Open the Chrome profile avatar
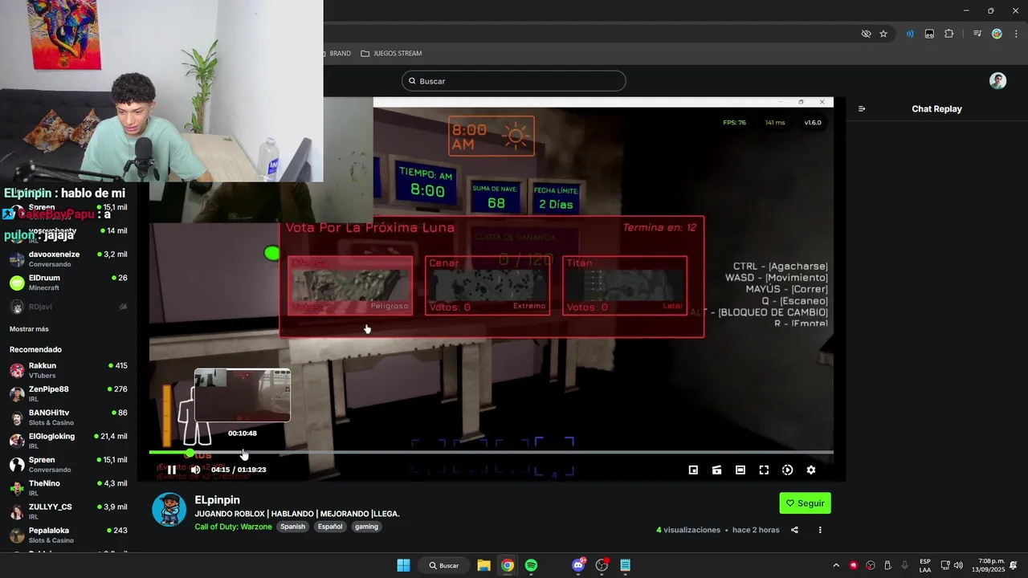Viewport: 1028px width, 578px height. click(x=997, y=34)
